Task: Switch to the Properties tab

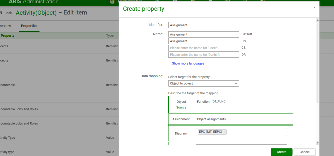Action: [x=29, y=26]
